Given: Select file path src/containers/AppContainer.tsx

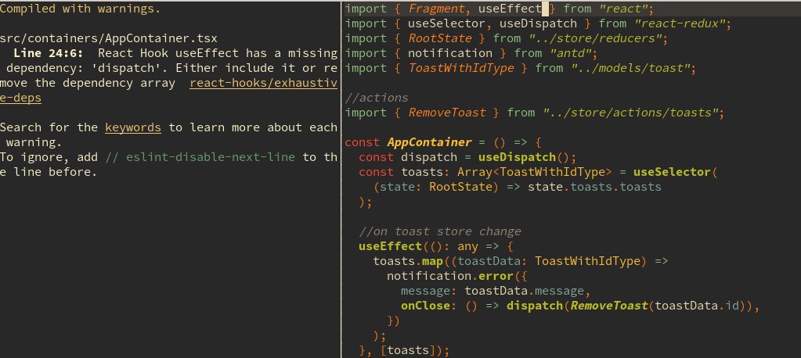Looking at the screenshot, I should tap(109, 38).
